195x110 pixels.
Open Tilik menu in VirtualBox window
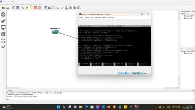point(92,18)
